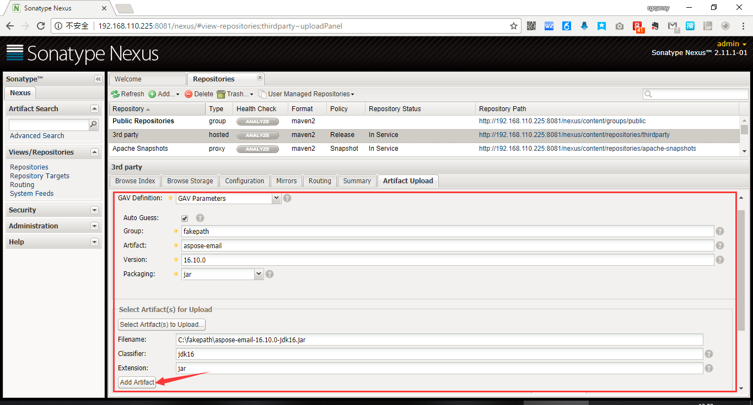The height and width of the screenshot is (405, 753).
Task: Bookmark page with the star icon
Action: [514, 26]
